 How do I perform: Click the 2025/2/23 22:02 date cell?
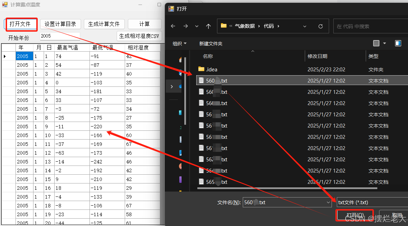(x=326, y=70)
